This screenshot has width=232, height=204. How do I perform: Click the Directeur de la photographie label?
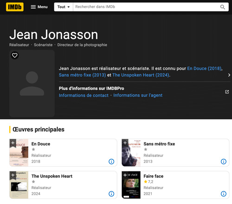tap(82, 45)
